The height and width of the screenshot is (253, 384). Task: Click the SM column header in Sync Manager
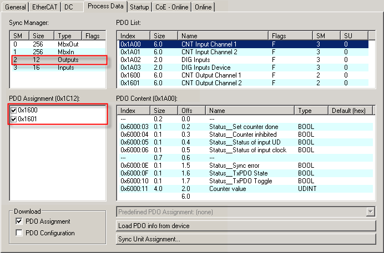(19, 35)
